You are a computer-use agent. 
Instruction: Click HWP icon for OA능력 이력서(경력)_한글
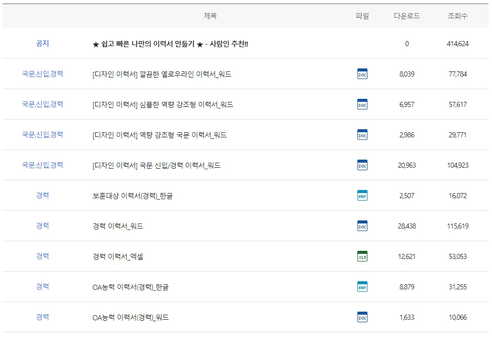(x=362, y=287)
